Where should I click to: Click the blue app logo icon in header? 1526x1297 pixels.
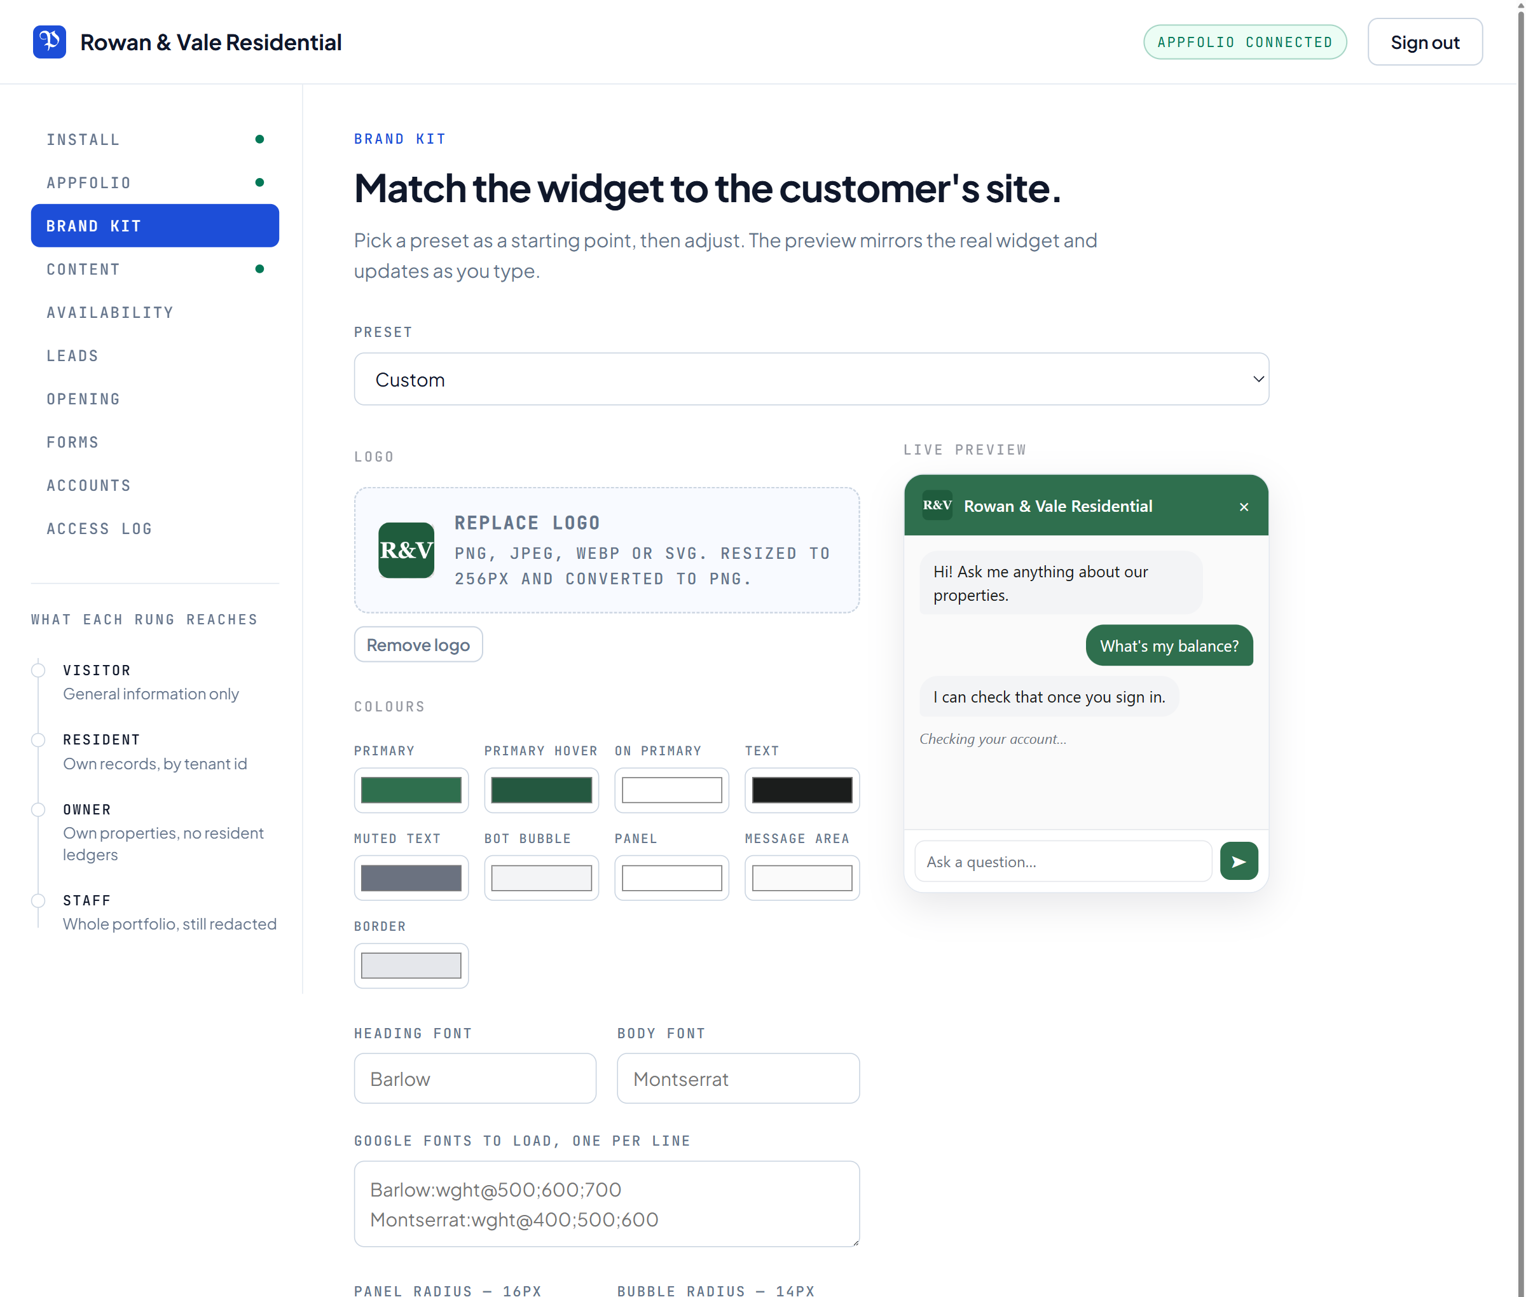(49, 42)
